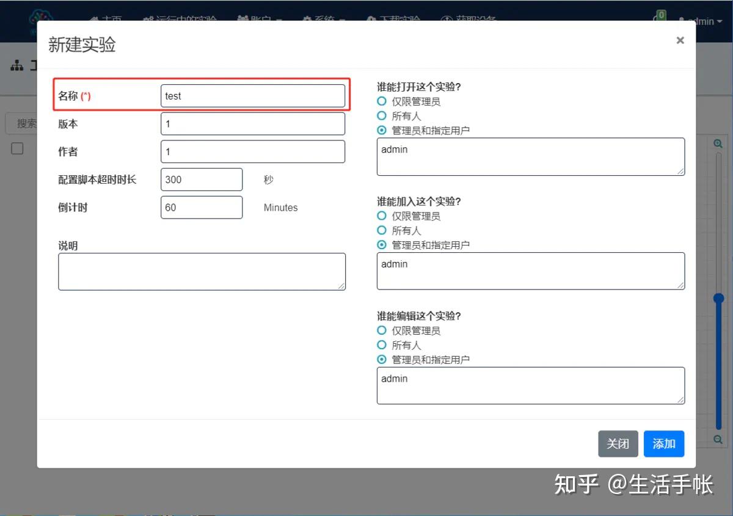Viewport: 733px width, 516px height.
Task: Click the user list box under 谁能打开这个实验
Action: pyautogui.click(x=531, y=157)
